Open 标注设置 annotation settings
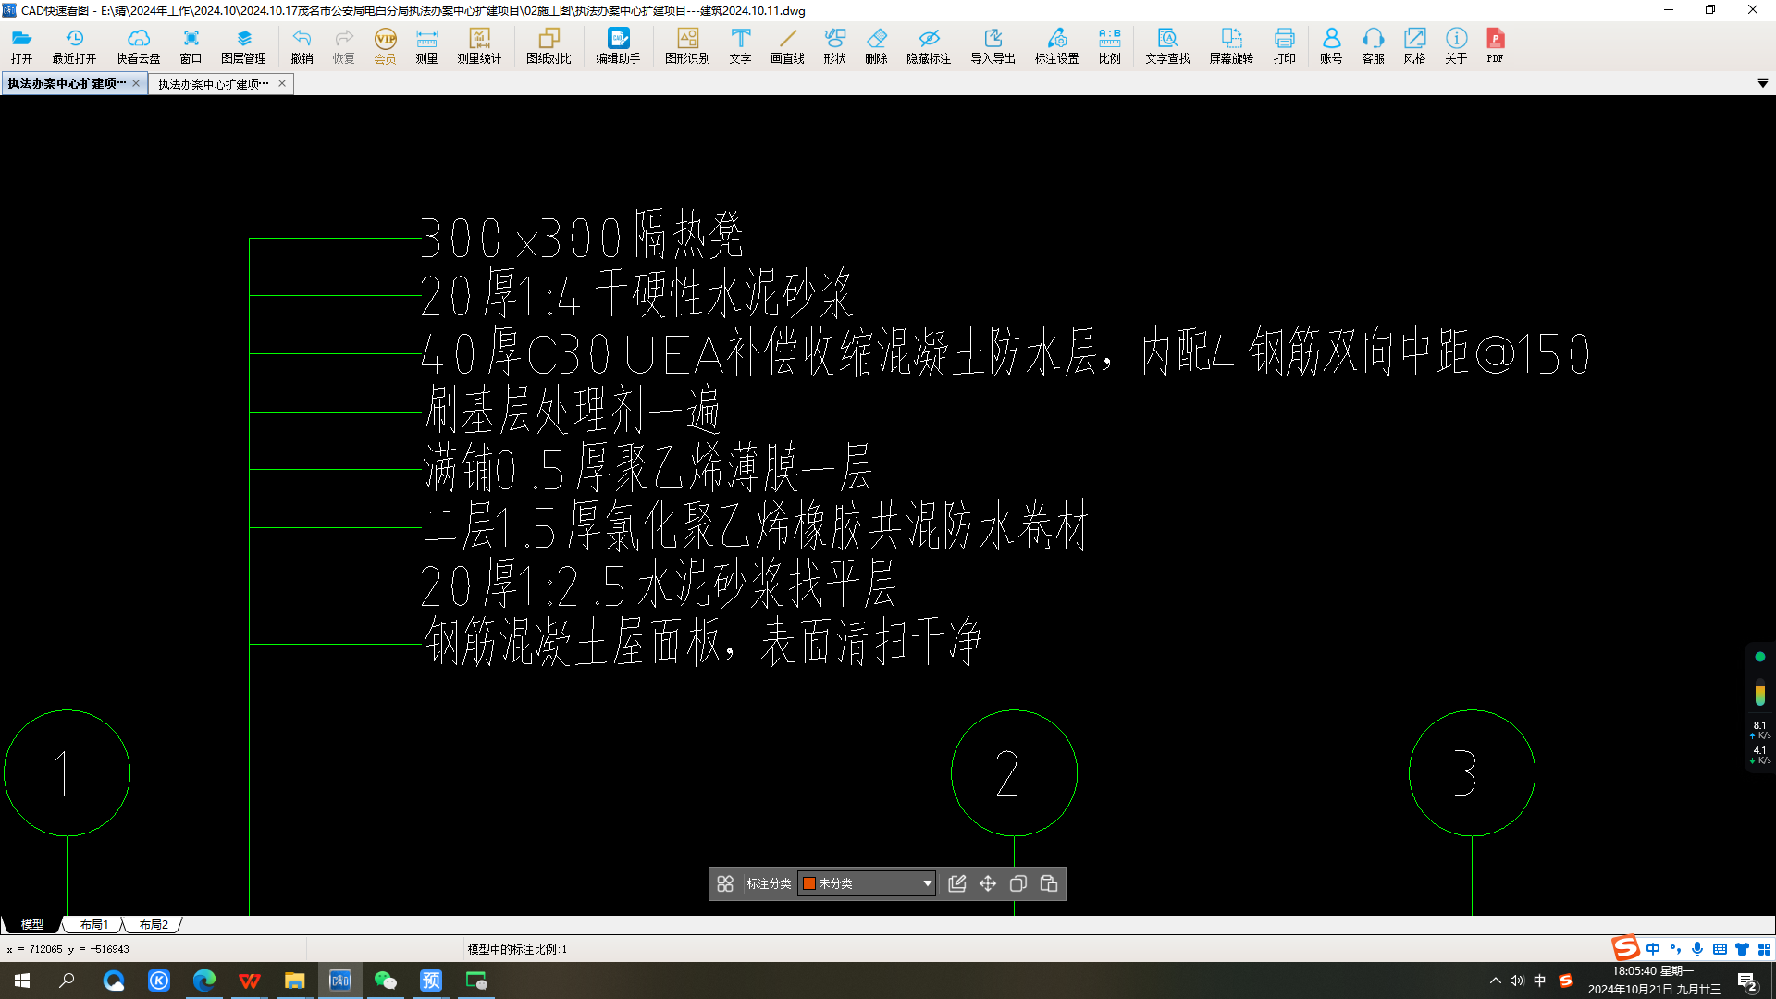1776x999 pixels. [x=1056, y=45]
